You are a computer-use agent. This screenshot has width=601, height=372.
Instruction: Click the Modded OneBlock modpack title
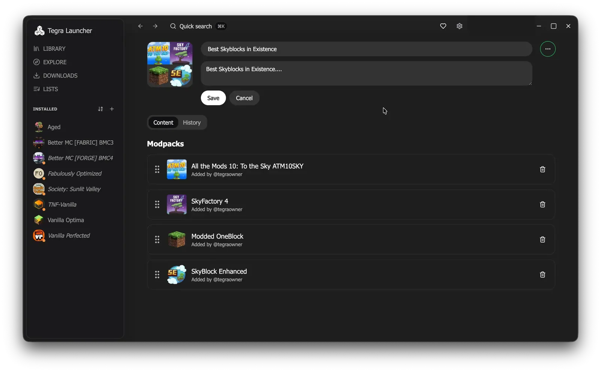pos(217,236)
